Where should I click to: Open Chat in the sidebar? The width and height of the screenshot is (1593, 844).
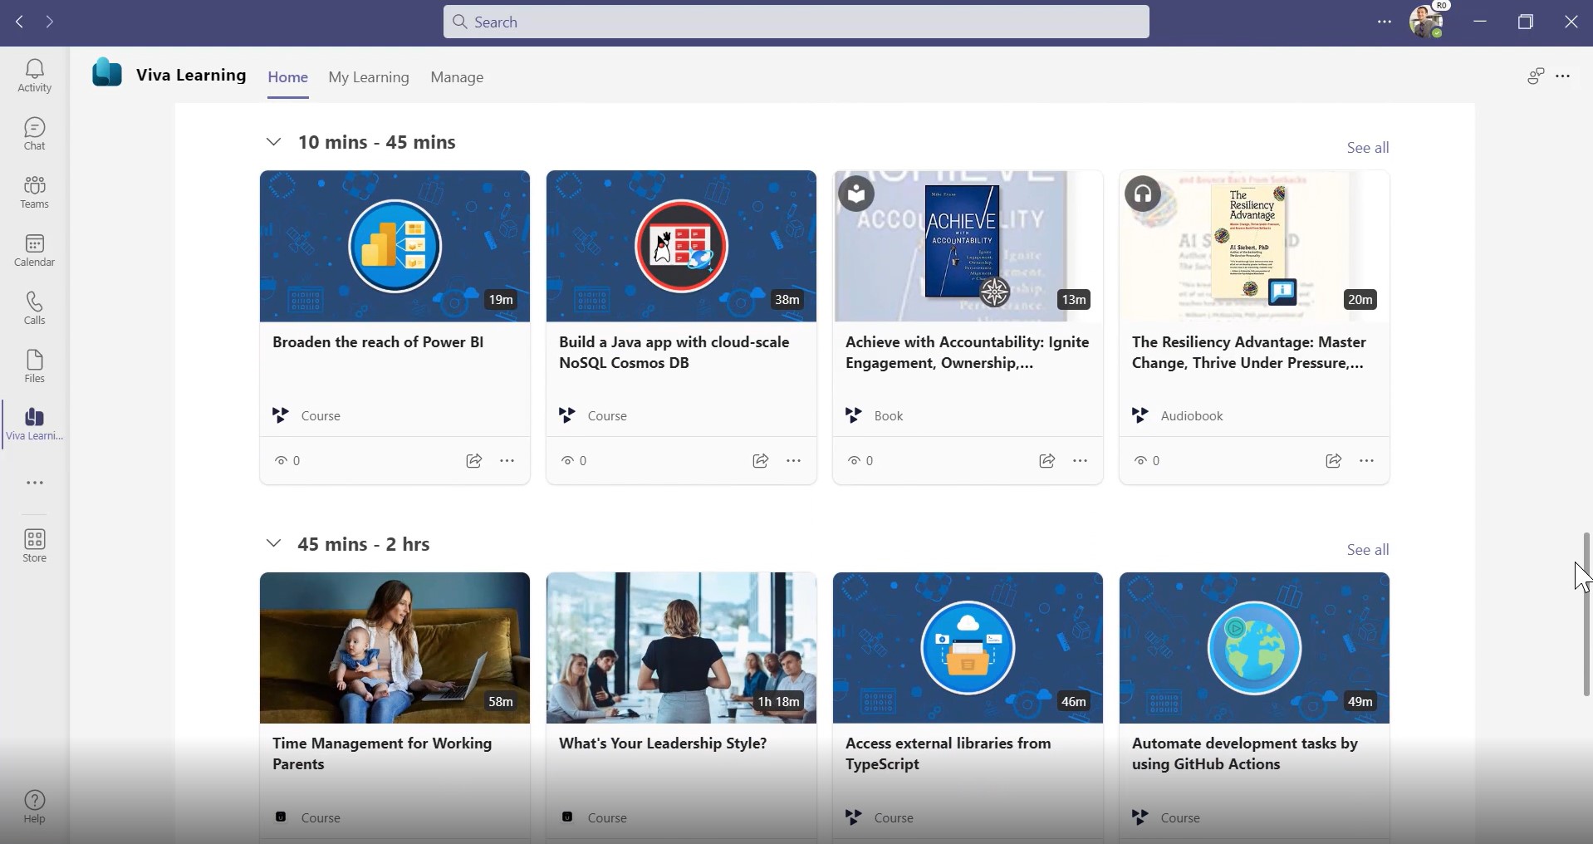[x=35, y=134]
